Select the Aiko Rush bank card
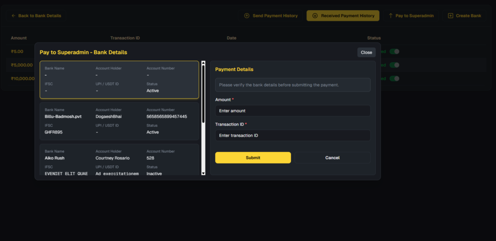The image size is (496, 241). pos(119,160)
